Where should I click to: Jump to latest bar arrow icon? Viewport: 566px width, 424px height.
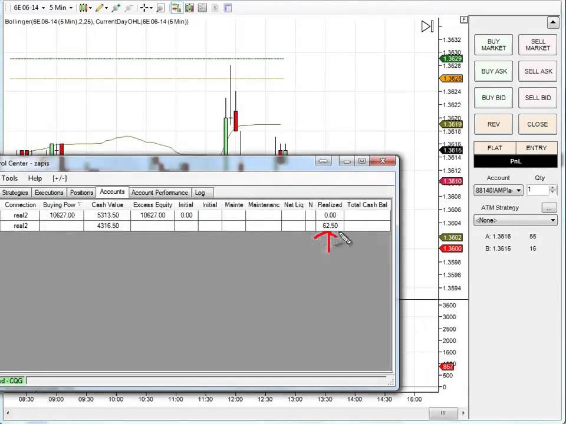(427, 26)
